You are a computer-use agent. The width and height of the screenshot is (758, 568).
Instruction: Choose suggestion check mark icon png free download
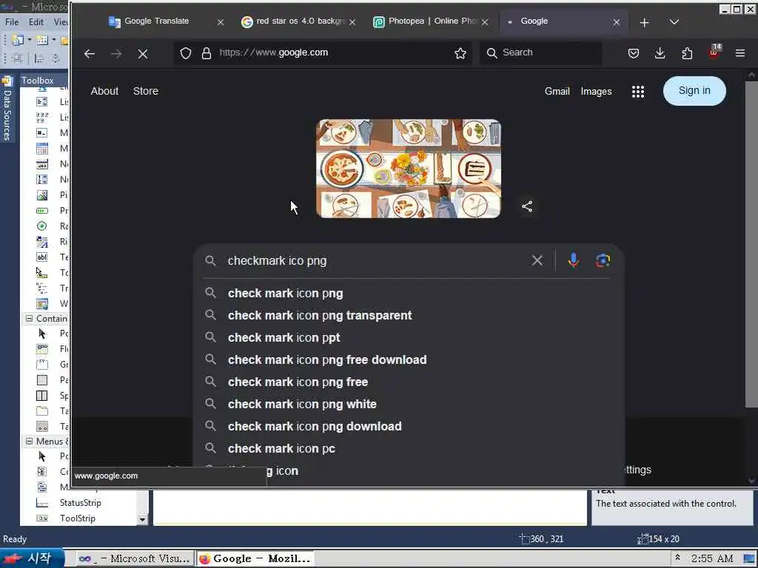(x=409, y=360)
